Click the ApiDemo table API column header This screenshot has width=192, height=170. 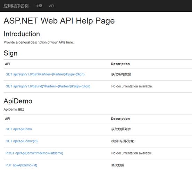(x=8, y=119)
